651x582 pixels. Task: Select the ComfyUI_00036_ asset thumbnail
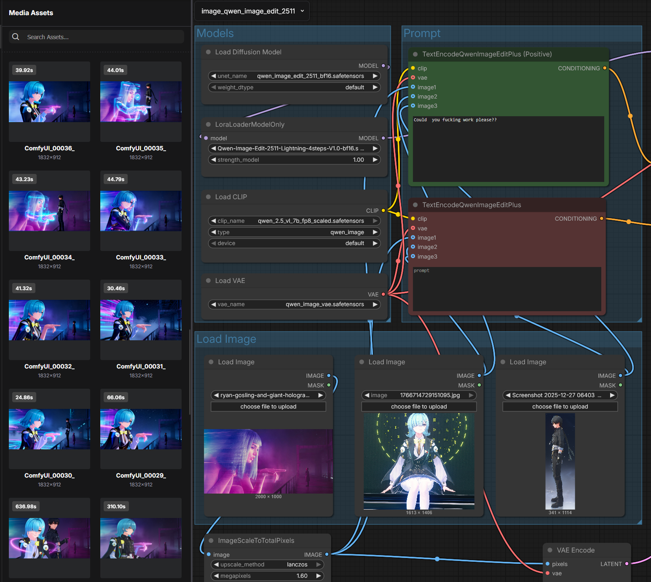point(49,102)
